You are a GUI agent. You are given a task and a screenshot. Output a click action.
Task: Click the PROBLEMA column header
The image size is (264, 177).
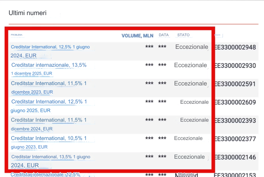tap(17, 35)
